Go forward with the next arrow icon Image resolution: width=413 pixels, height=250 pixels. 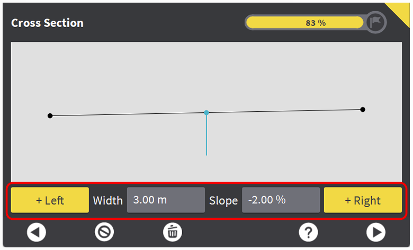tap(376, 231)
